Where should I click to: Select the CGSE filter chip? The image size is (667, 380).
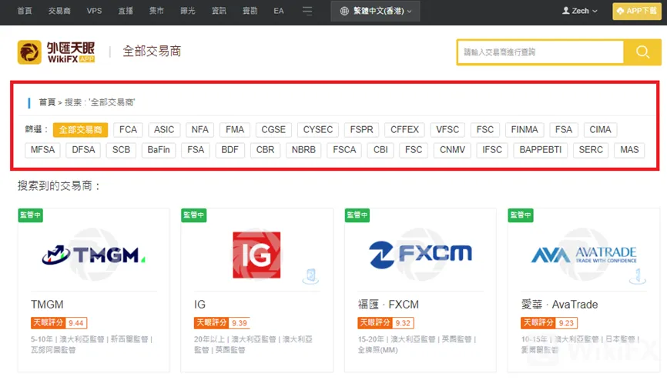click(273, 130)
